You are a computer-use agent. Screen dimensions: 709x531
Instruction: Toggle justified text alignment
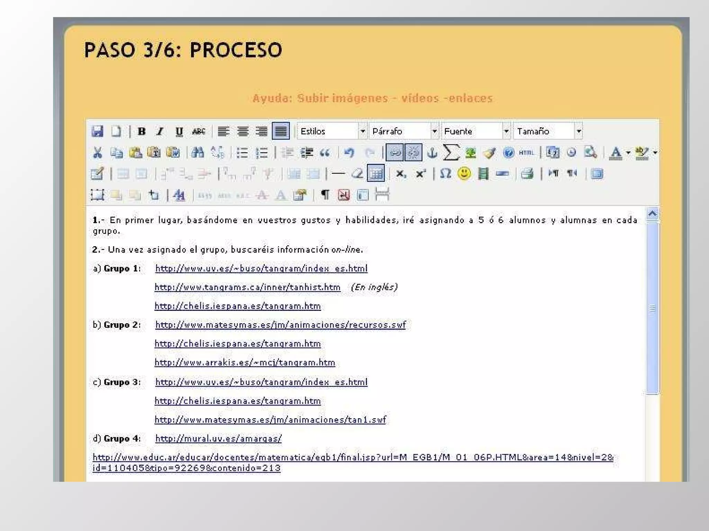(x=280, y=131)
